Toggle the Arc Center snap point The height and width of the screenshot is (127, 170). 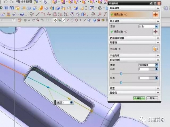pos(72,20)
